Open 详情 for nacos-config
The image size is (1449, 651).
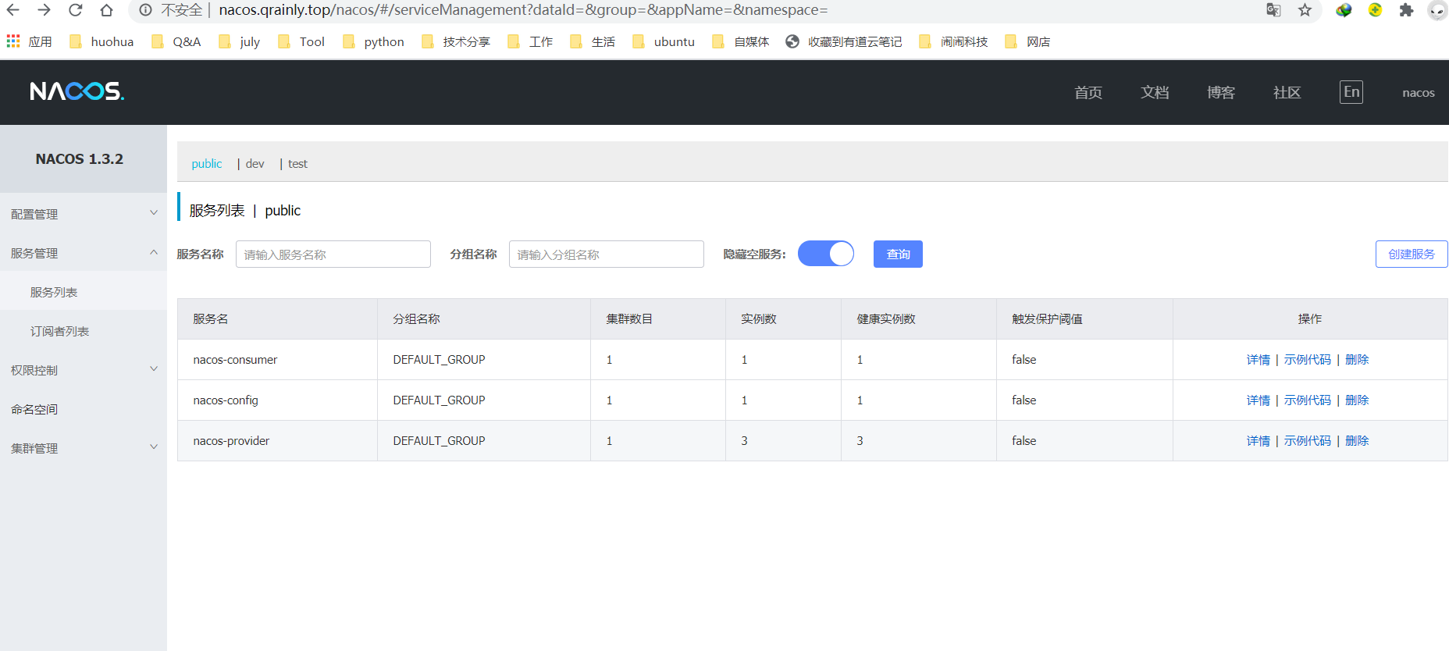1258,400
